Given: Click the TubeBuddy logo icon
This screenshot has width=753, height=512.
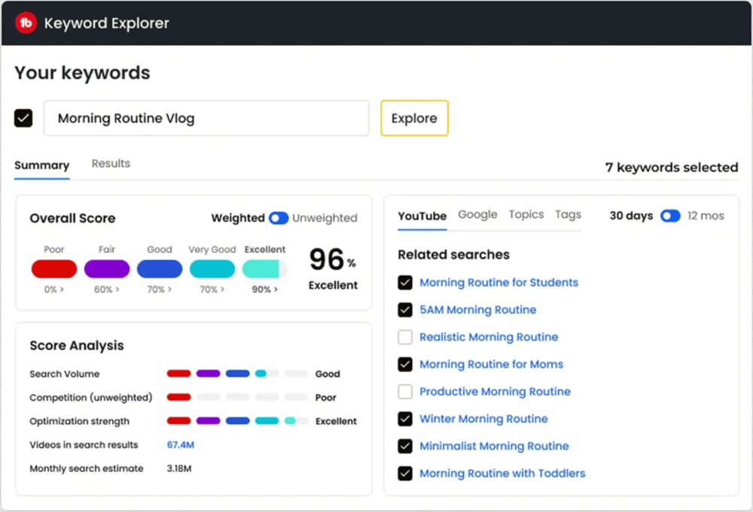Looking at the screenshot, I should pos(26,23).
